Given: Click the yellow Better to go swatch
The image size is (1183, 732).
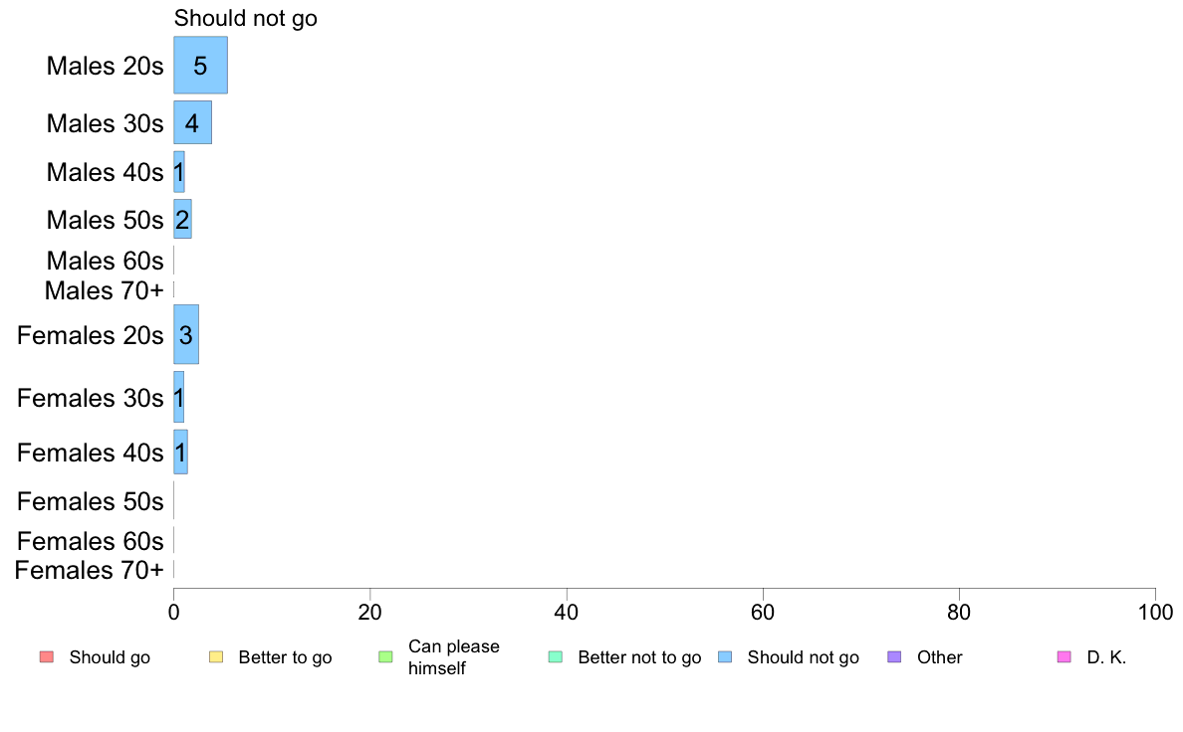Looking at the screenshot, I should (x=216, y=656).
